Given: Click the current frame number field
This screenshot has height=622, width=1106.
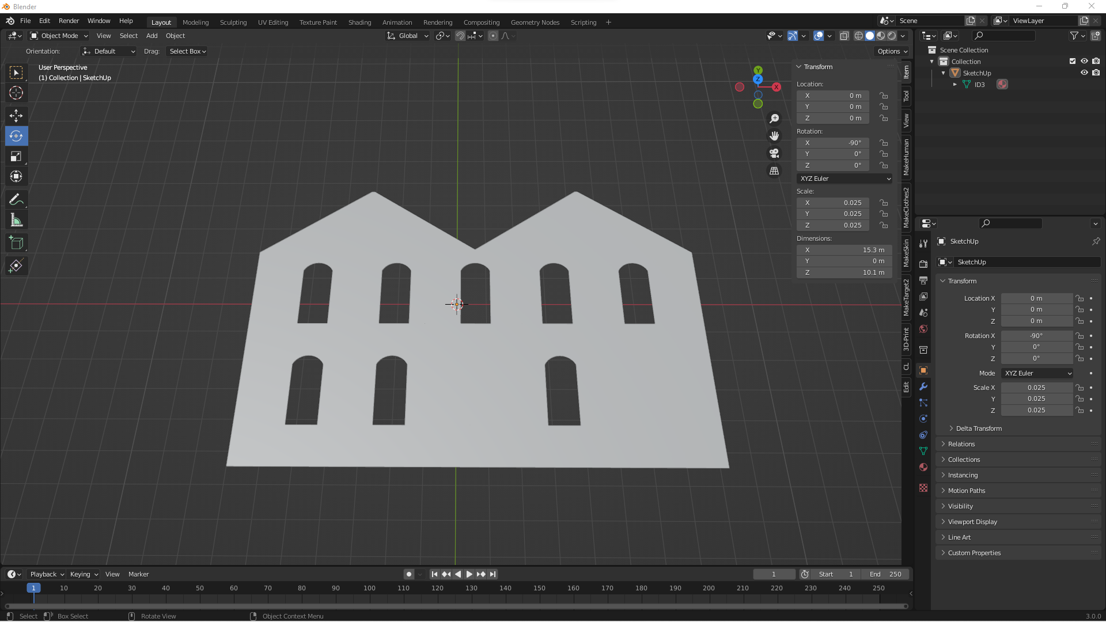Looking at the screenshot, I should (774, 574).
